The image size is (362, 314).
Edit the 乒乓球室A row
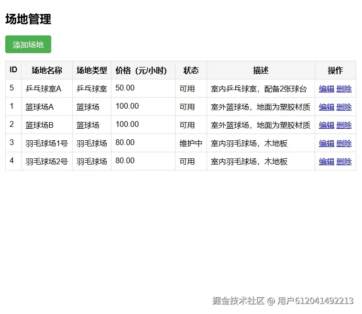pyautogui.click(x=327, y=89)
